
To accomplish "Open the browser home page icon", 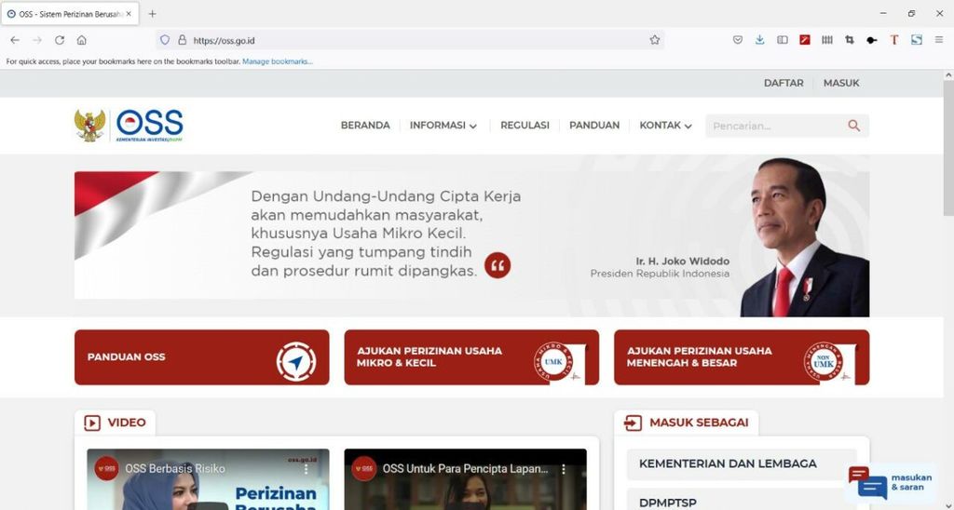I will pos(82,40).
